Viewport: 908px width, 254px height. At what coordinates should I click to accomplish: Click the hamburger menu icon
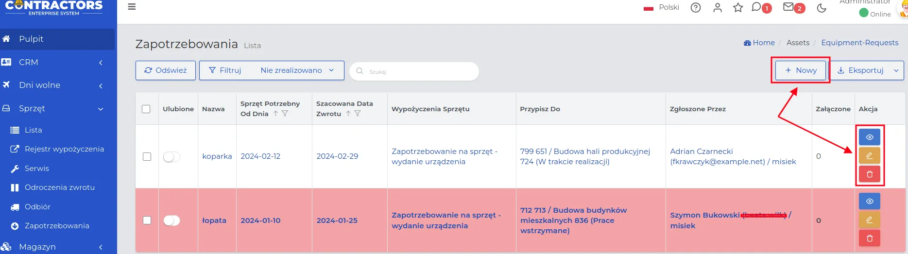click(132, 7)
